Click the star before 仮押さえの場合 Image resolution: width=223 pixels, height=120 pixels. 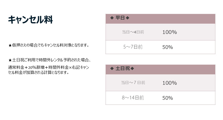(10, 45)
